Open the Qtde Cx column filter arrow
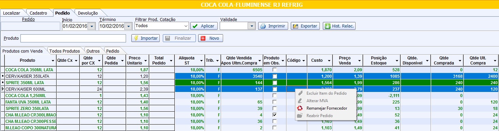499x131 pixels. 76,60
